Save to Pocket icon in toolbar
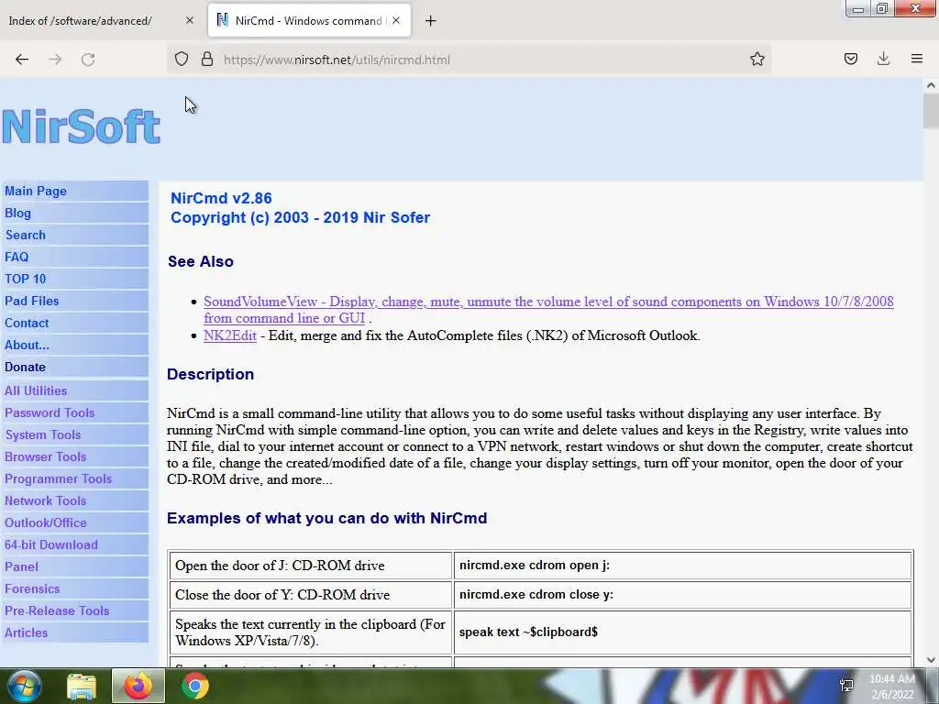 850,59
